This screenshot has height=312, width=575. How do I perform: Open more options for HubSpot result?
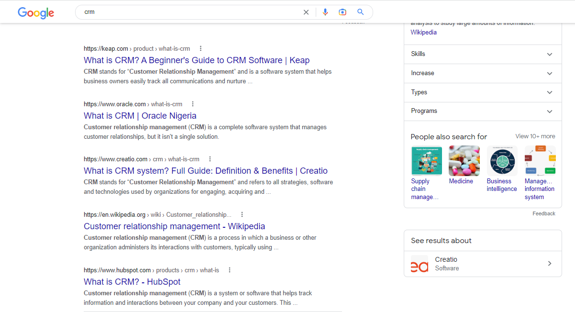(230, 270)
